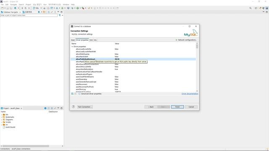
Task: Click the monitor icon in main toolbar
Action: pyautogui.click(x=68, y=8)
